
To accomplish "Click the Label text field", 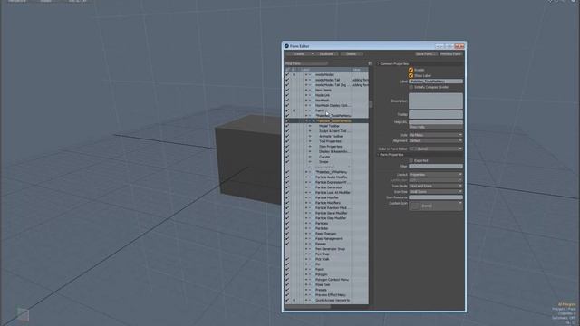I will click(x=436, y=81).
